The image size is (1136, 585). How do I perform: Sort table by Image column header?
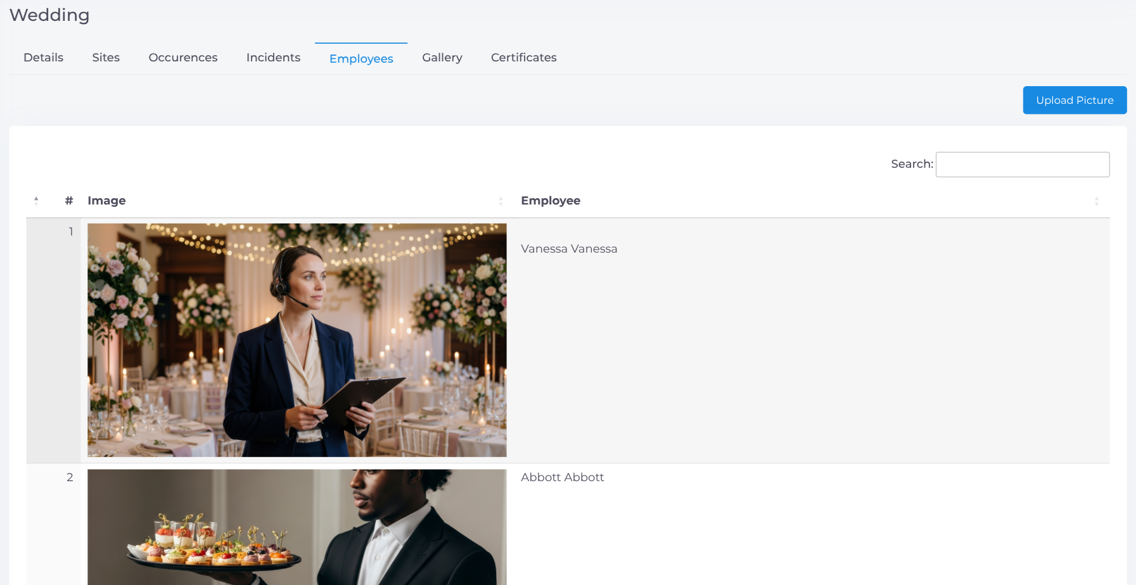pos(297,201)
